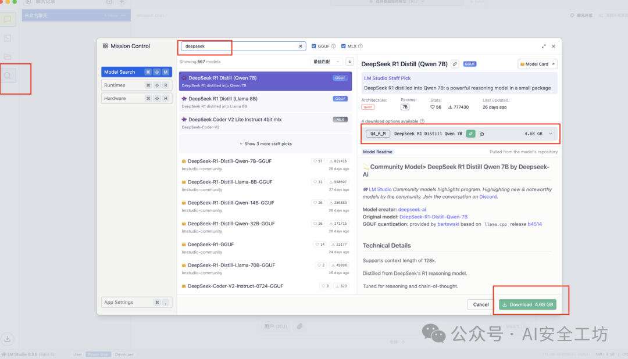Open App Settings in Mission Control
Screen dimensions: 628x359
click(x=137, y=302)
